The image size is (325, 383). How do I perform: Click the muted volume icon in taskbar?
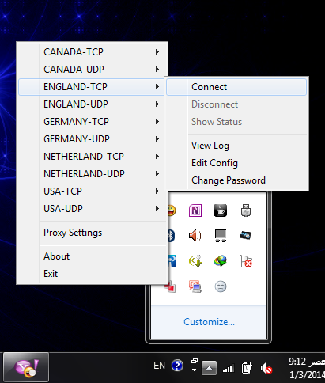click(x=266, y=368)
